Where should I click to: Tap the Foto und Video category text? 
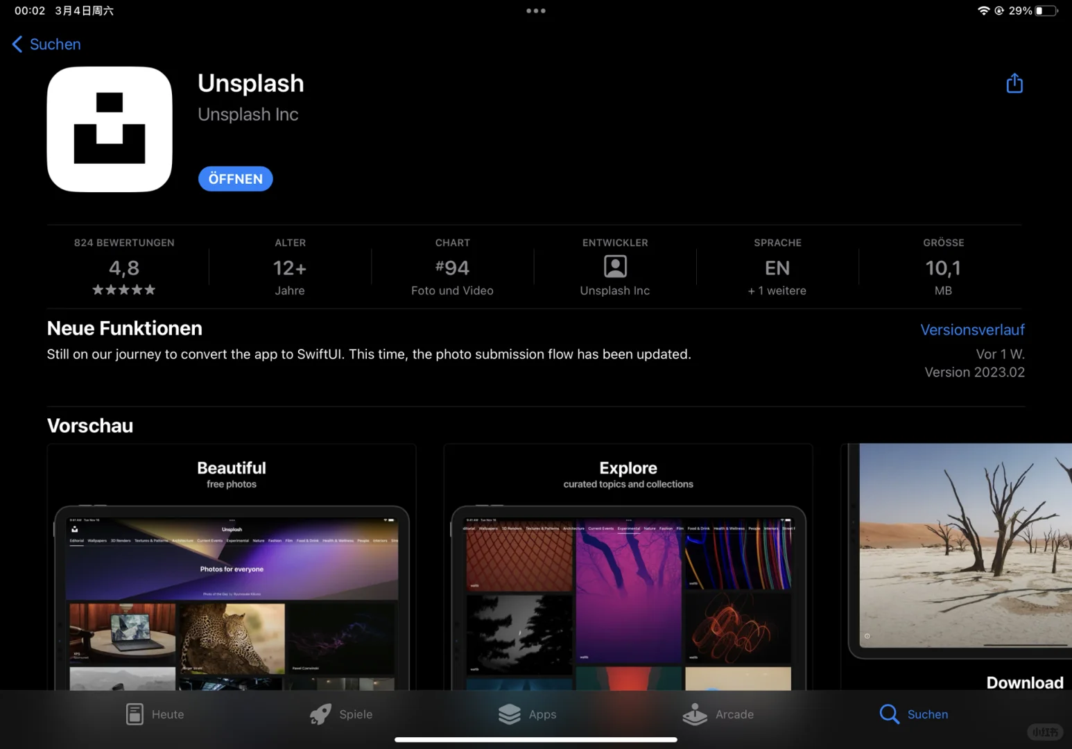coord(452,291)
